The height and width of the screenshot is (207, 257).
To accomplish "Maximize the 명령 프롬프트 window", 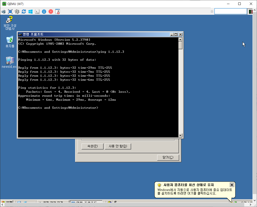I will click(176, 34).
